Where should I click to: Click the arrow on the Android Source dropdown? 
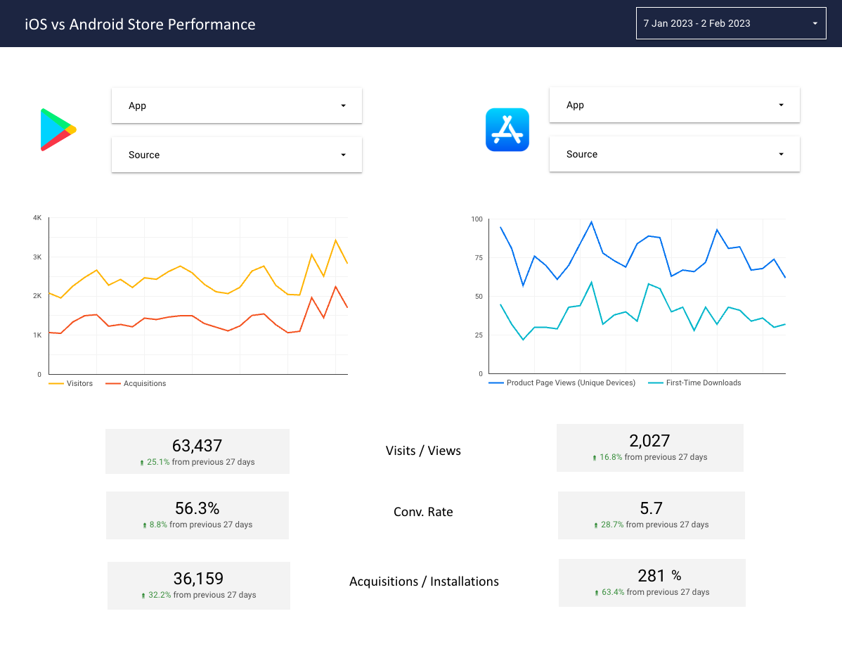pos(343,155)
